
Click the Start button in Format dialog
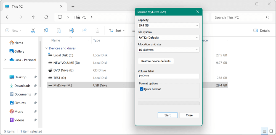[x=168, y=115]
